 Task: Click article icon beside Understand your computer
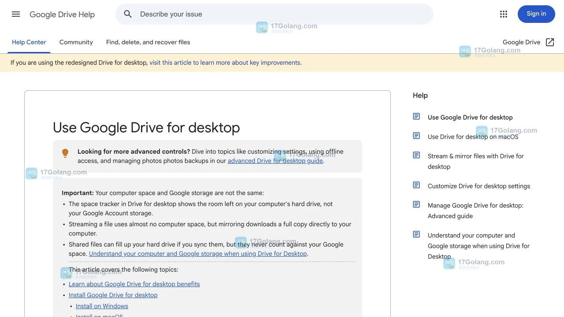pyautogui.click(x=416, y=234)
